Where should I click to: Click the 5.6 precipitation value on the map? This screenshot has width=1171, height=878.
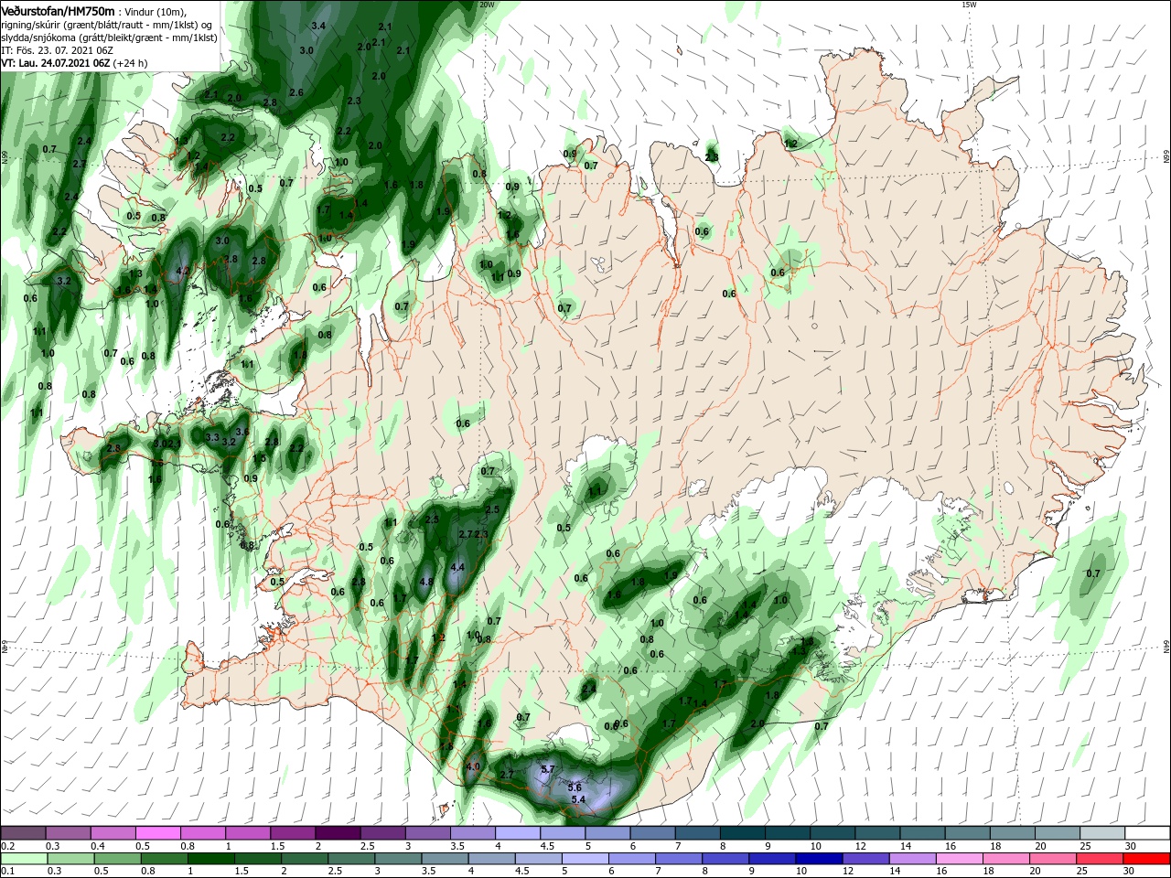point(575,787)
